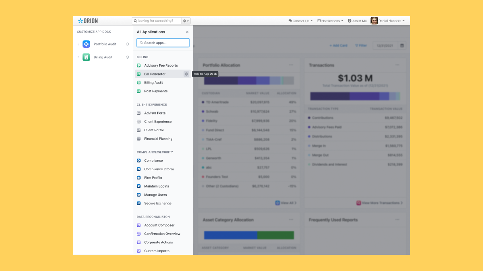Image resolution: width=483 pixels, height=271 pixels.
Task: Click the dashboard date field
Action: pyautogui.click(x=385, y=46)
